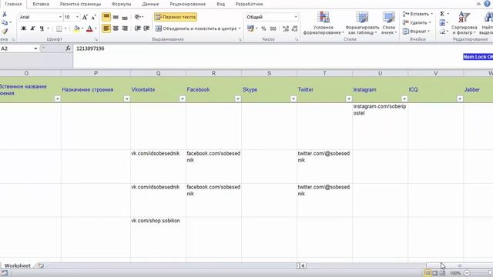Open the Facebook column filter dropdown
493x277 pixels.
(x=238, y=99)
